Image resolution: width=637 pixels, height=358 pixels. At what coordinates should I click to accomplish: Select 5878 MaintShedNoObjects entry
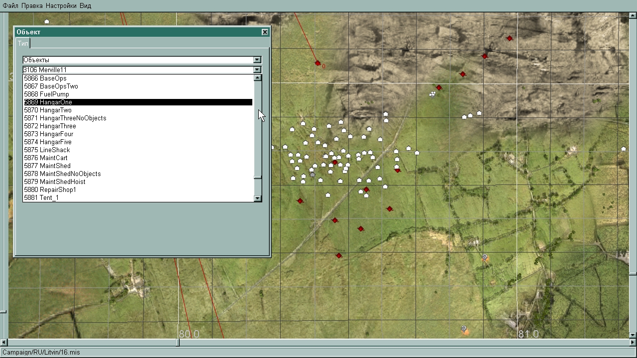coord(138,174)
